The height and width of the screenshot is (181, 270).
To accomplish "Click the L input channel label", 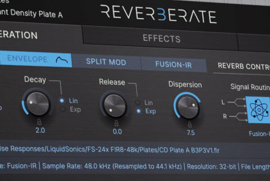I will click(x=223, y=102).
